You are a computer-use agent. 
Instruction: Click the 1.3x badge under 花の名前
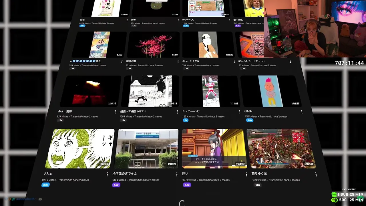(129, 69)
